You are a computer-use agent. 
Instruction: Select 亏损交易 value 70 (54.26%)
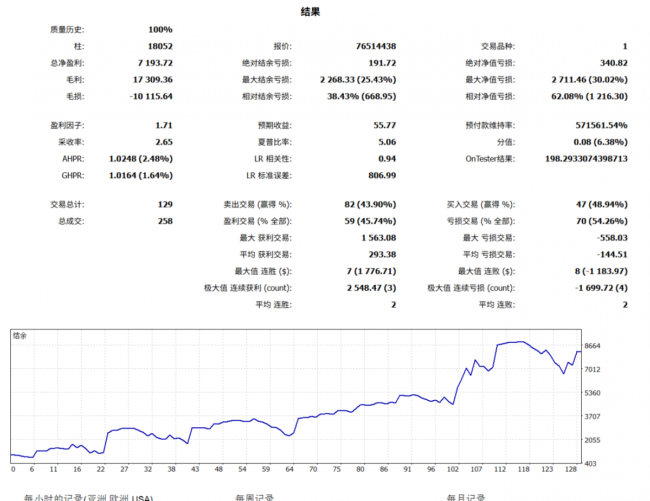(x=602, y=221)
